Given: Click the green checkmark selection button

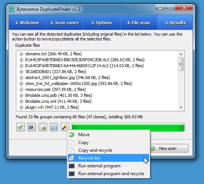Looking at the screenshot, I should coord(20,127).
